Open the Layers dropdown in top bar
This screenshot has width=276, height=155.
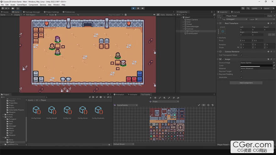(x=257, y=8)
